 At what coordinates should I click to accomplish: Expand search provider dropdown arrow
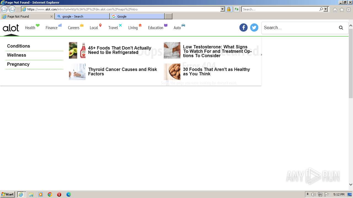pyautogui.click(x=326, y=9)
